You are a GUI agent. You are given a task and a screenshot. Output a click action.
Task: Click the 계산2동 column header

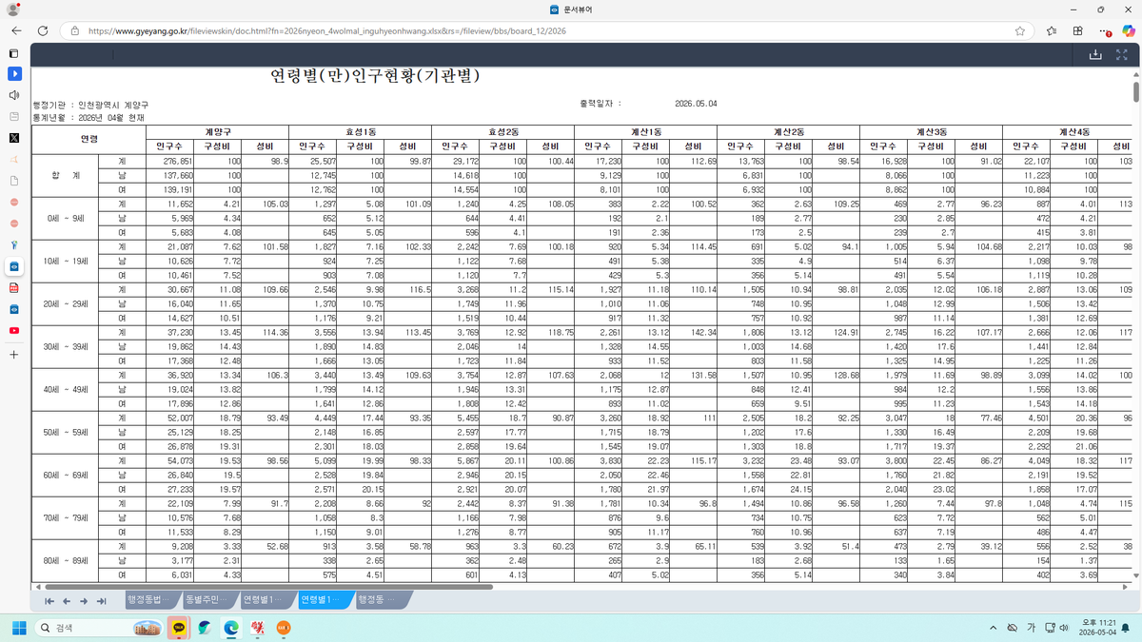789,131
